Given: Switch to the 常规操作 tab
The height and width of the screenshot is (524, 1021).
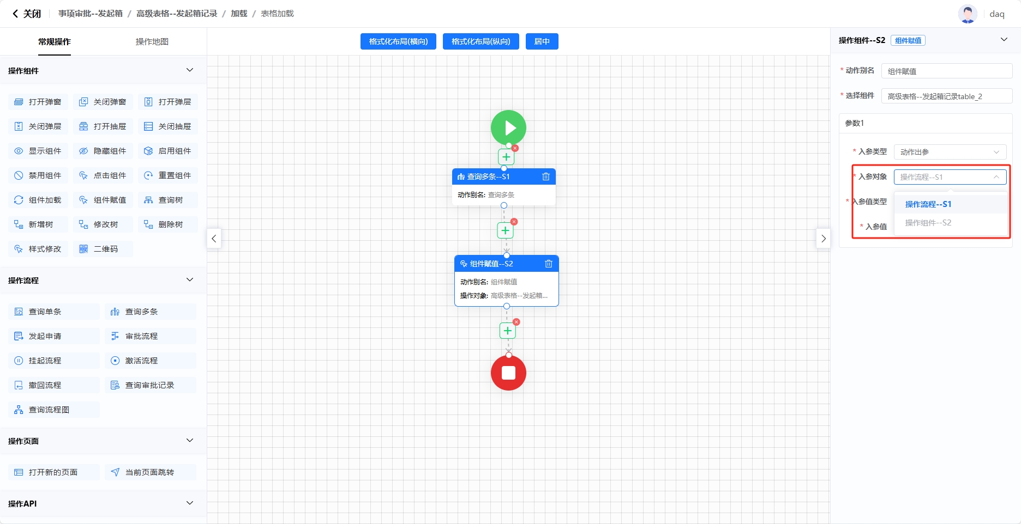Looking at the screenshot, I should (55, 42).
